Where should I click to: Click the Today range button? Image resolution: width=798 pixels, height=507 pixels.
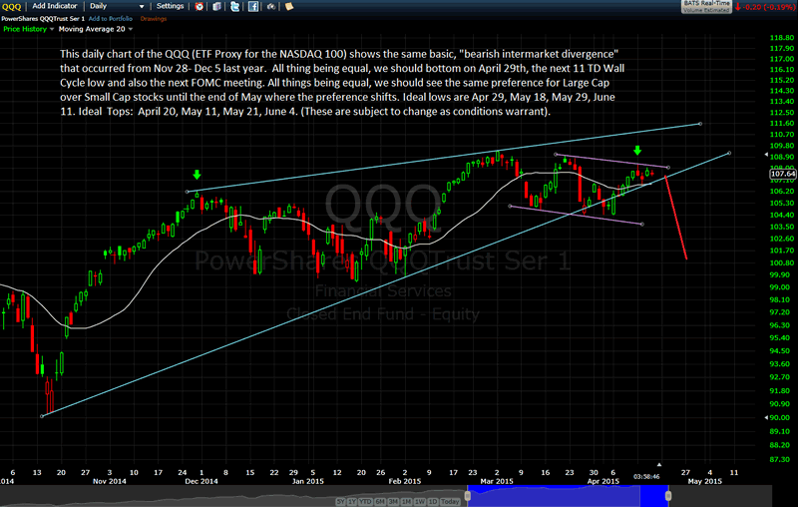pos(450,502)
